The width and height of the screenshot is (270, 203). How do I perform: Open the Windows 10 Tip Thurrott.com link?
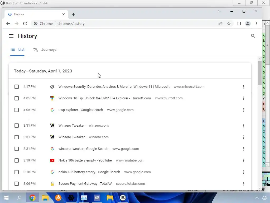point(105,98)
